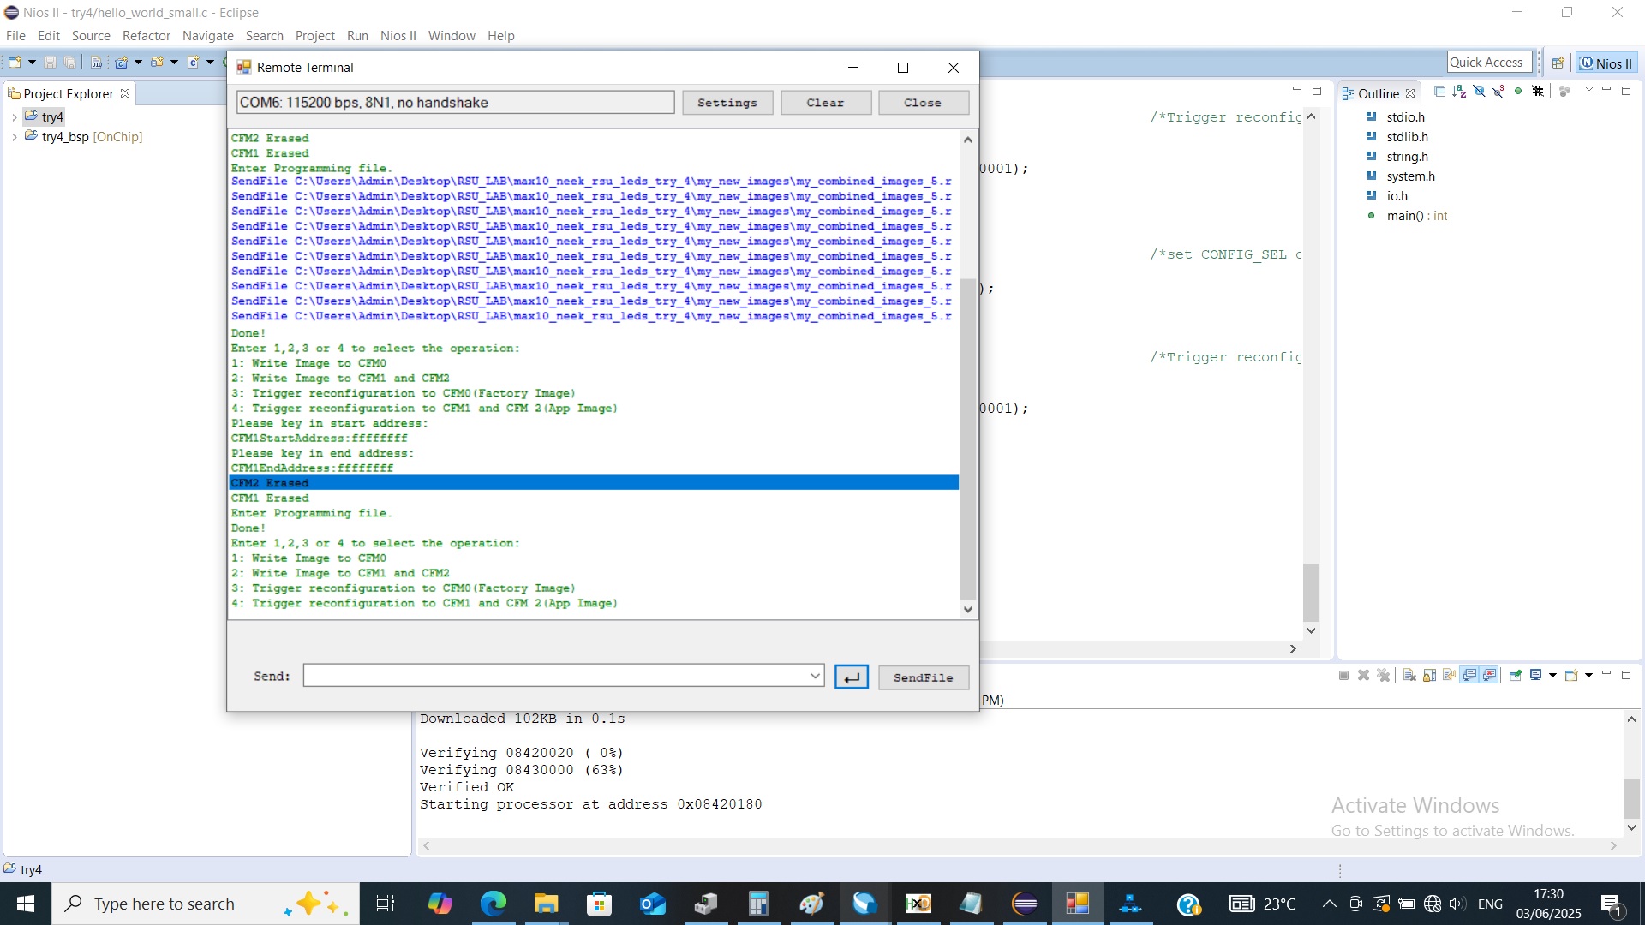Toggle Scroll Lock in the Console panel
The image size is (1645, 925).
tap(1429, 676)
